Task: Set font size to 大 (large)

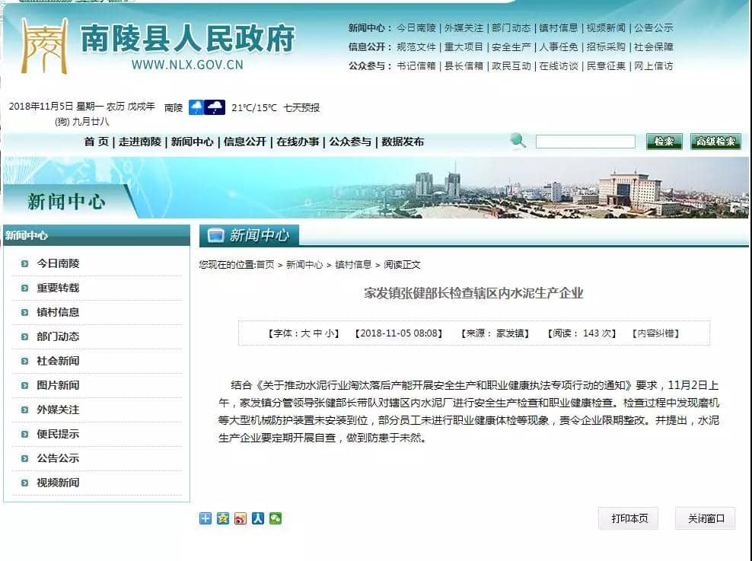Action: (305, 333)
